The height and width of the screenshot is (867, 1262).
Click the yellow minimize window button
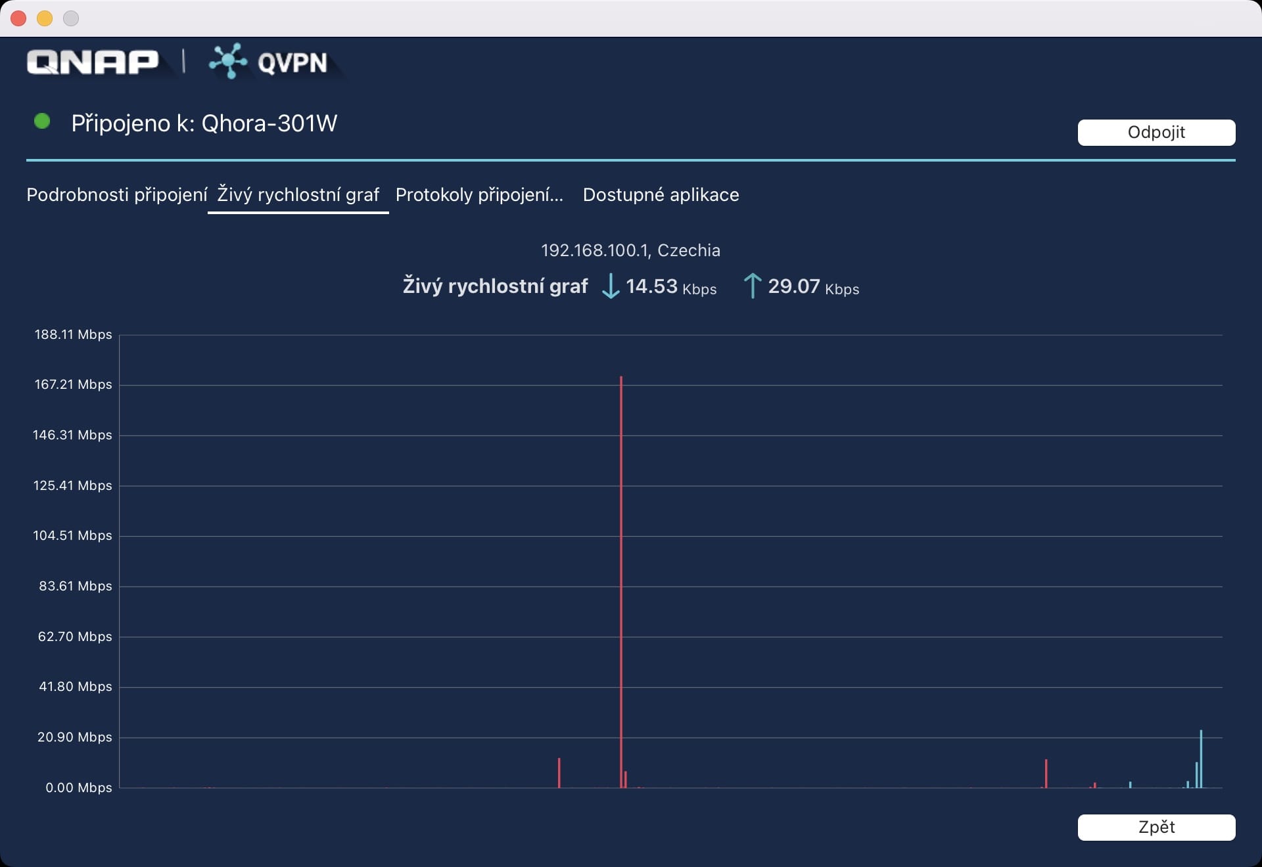(x=45, y=18)
